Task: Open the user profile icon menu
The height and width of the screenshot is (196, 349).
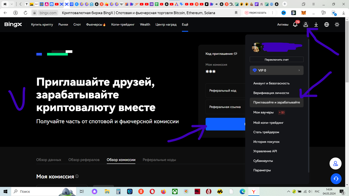Action: click(306, 25)
